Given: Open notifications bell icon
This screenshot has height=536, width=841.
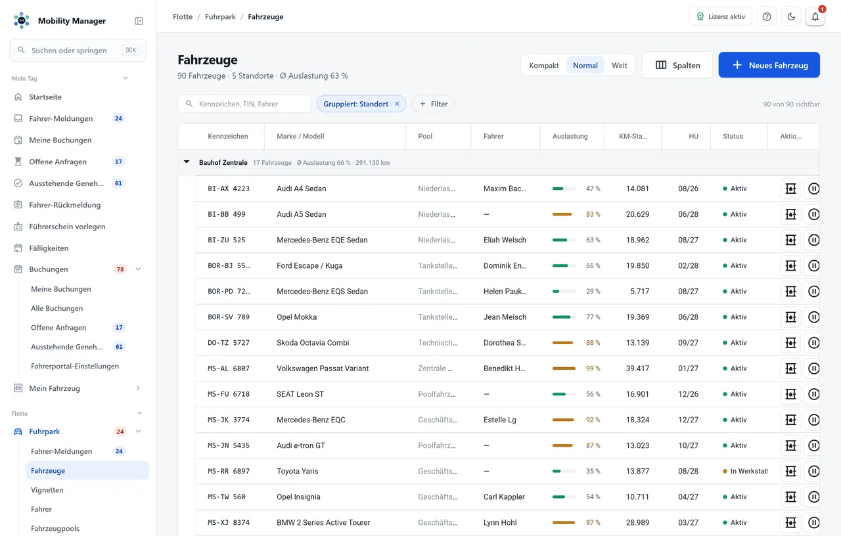Looking at the screenshot, I should (x=815, y=16).
